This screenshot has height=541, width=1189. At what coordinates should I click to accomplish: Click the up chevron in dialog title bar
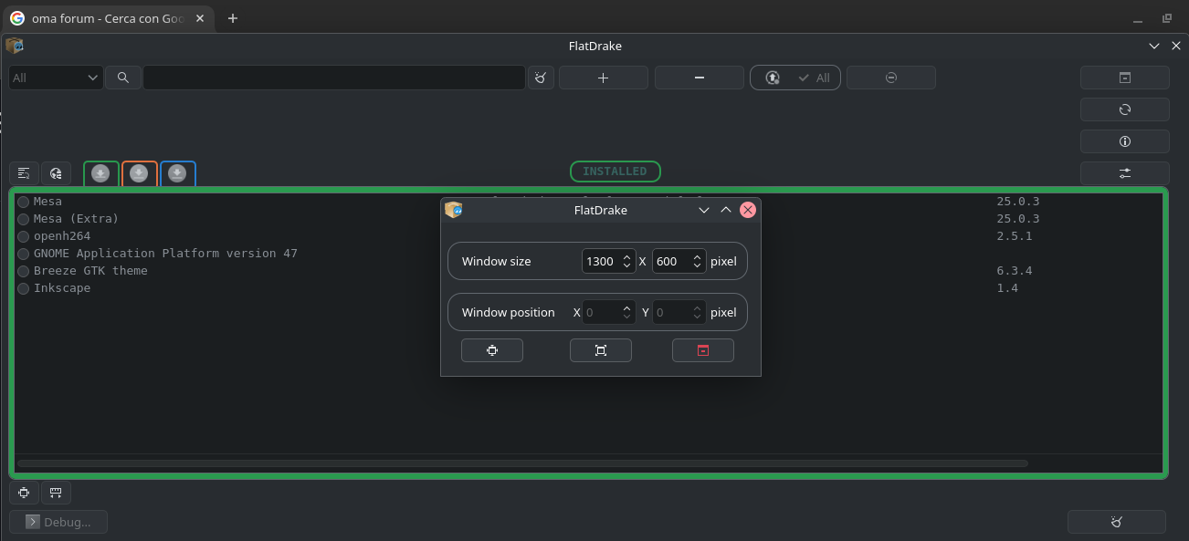[726, 210]
